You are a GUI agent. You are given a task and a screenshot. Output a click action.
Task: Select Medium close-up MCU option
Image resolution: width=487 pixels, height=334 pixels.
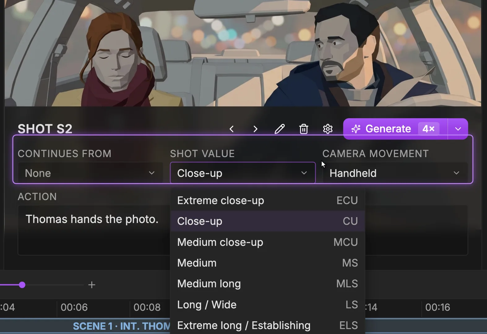coord(268,242)
